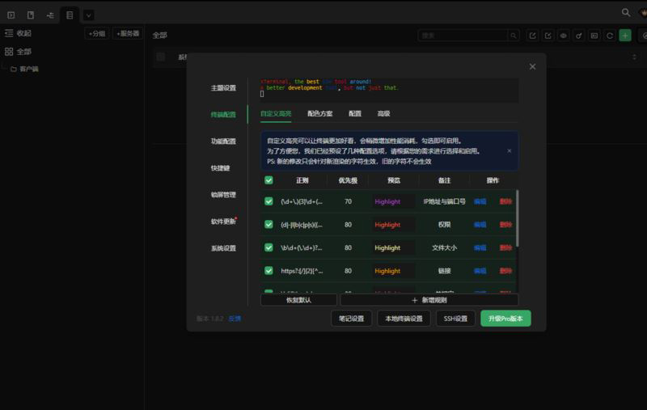
Task: Click the terminal icon in top-left tab bar
Action: (x=11, y=15)
